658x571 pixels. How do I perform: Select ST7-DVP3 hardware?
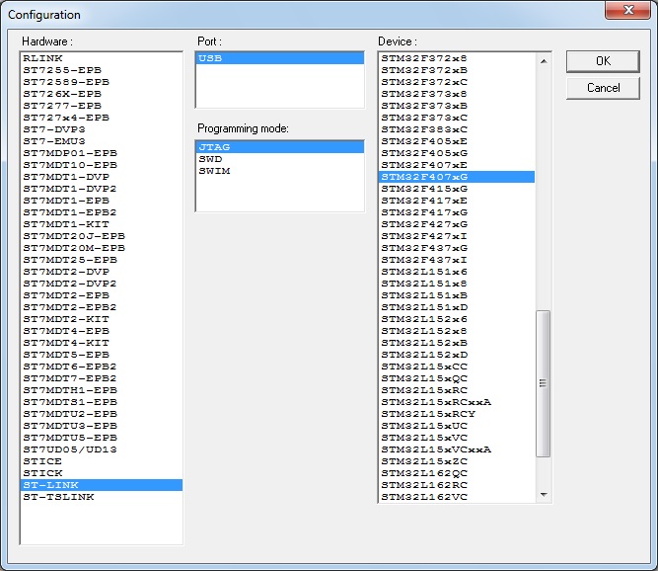pos(102,129)
